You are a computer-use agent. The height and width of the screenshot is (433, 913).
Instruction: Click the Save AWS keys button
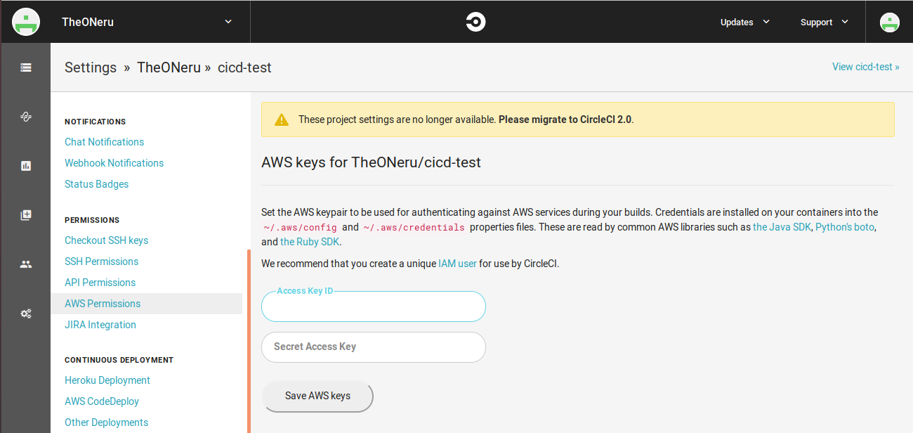tap(317, 396)
